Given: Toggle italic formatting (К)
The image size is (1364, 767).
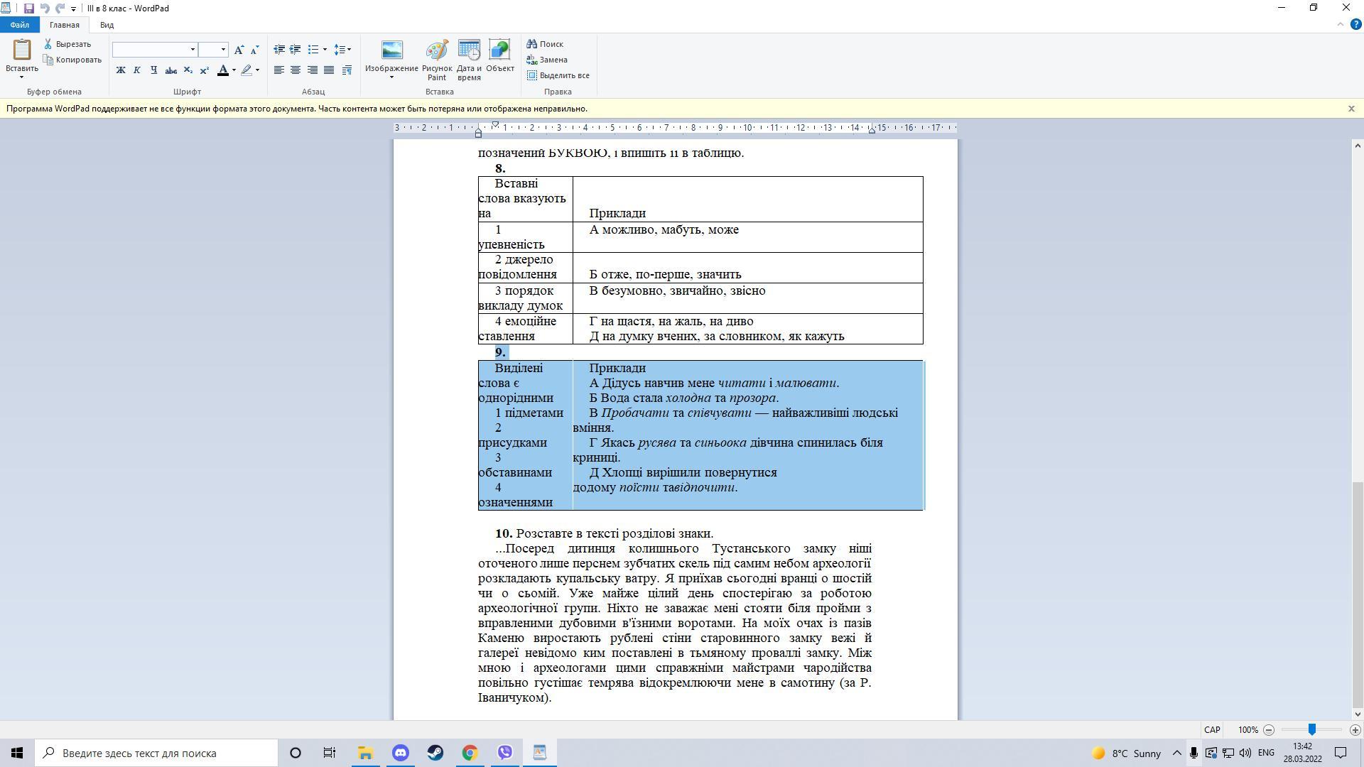Looking at the screenshot, I should pos(137,70).
